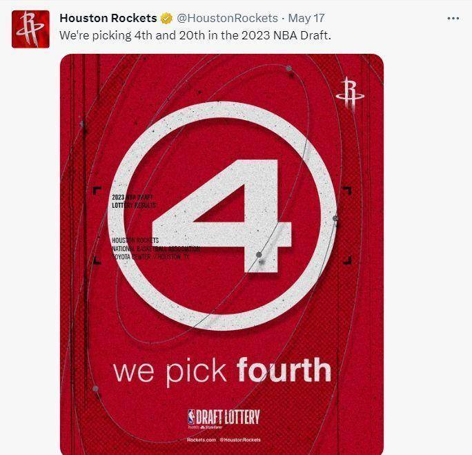Click the 'we pick fourth' caption
This screenshot has height=455, width=472.
point(222,371)
